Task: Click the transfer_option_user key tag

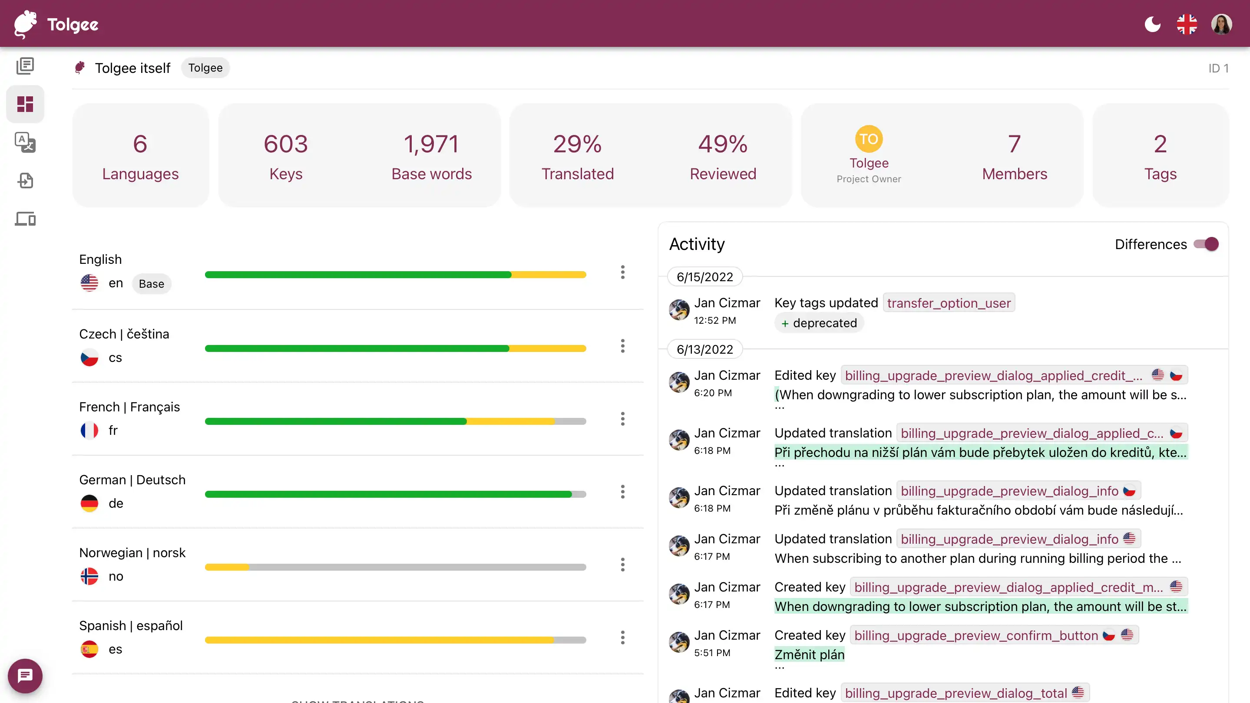Action: click(949, 302)
